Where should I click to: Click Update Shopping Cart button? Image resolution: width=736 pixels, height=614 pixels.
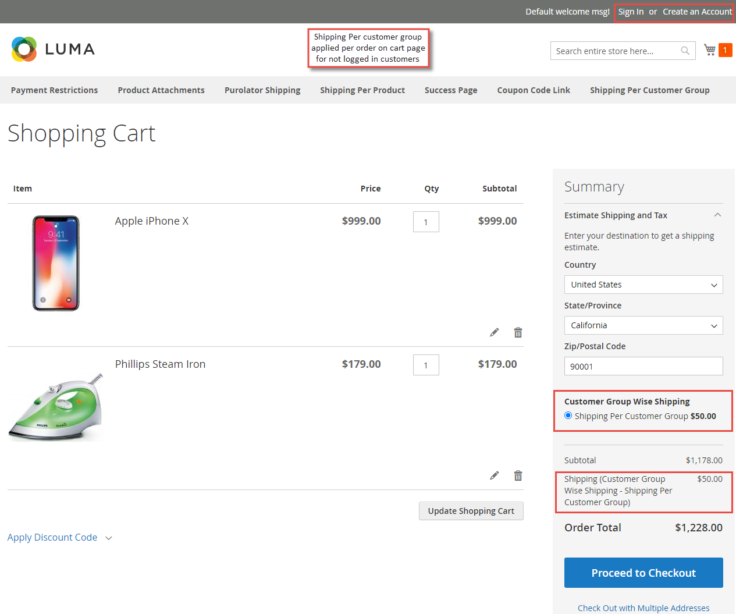(x=471, y=511)
